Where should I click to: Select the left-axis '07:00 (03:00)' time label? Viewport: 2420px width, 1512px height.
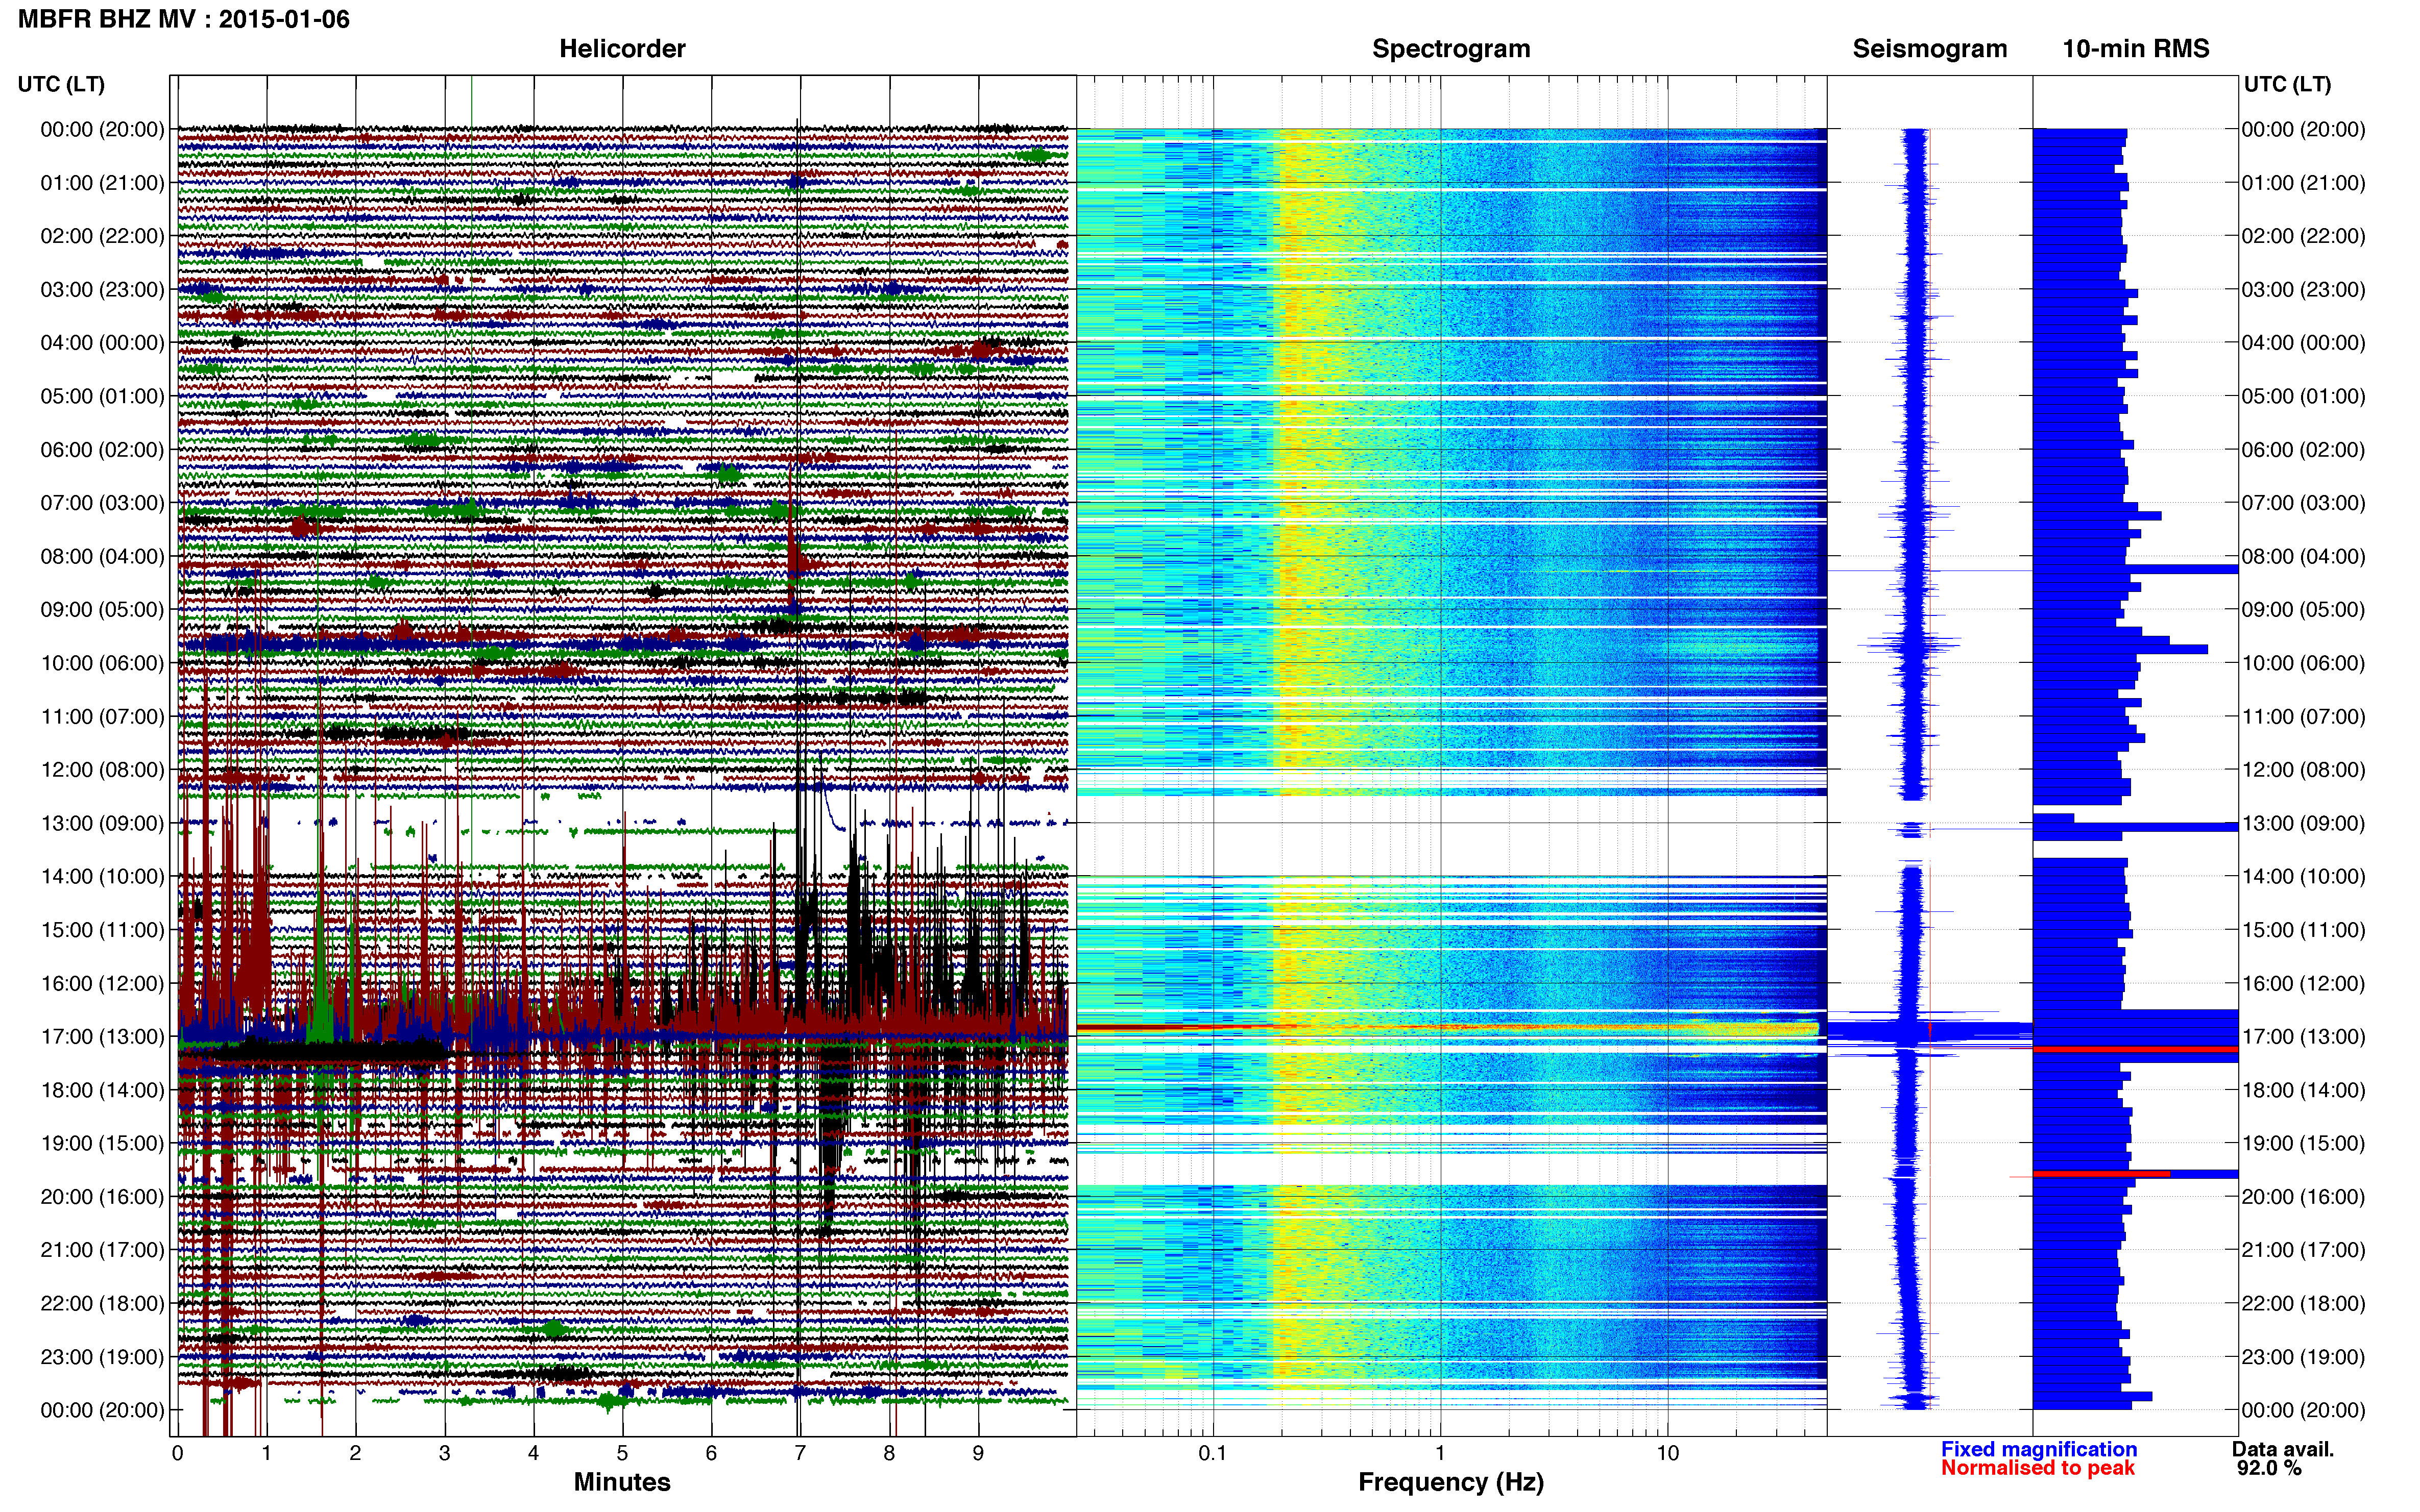[x=102, y=503]
